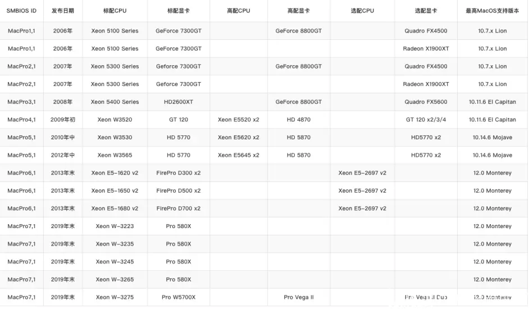Select GeForce 8800GT in the 2006年 row
Viewport: 529px width, 309px height.
pyautogui.click(x=299, y=31)
